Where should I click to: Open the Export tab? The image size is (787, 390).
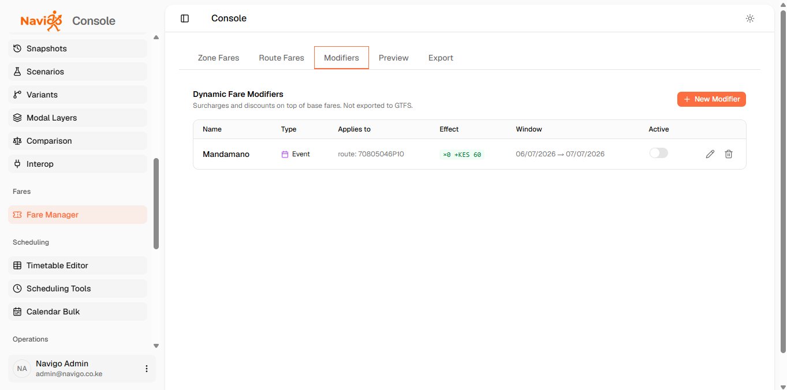pos(441,58)
